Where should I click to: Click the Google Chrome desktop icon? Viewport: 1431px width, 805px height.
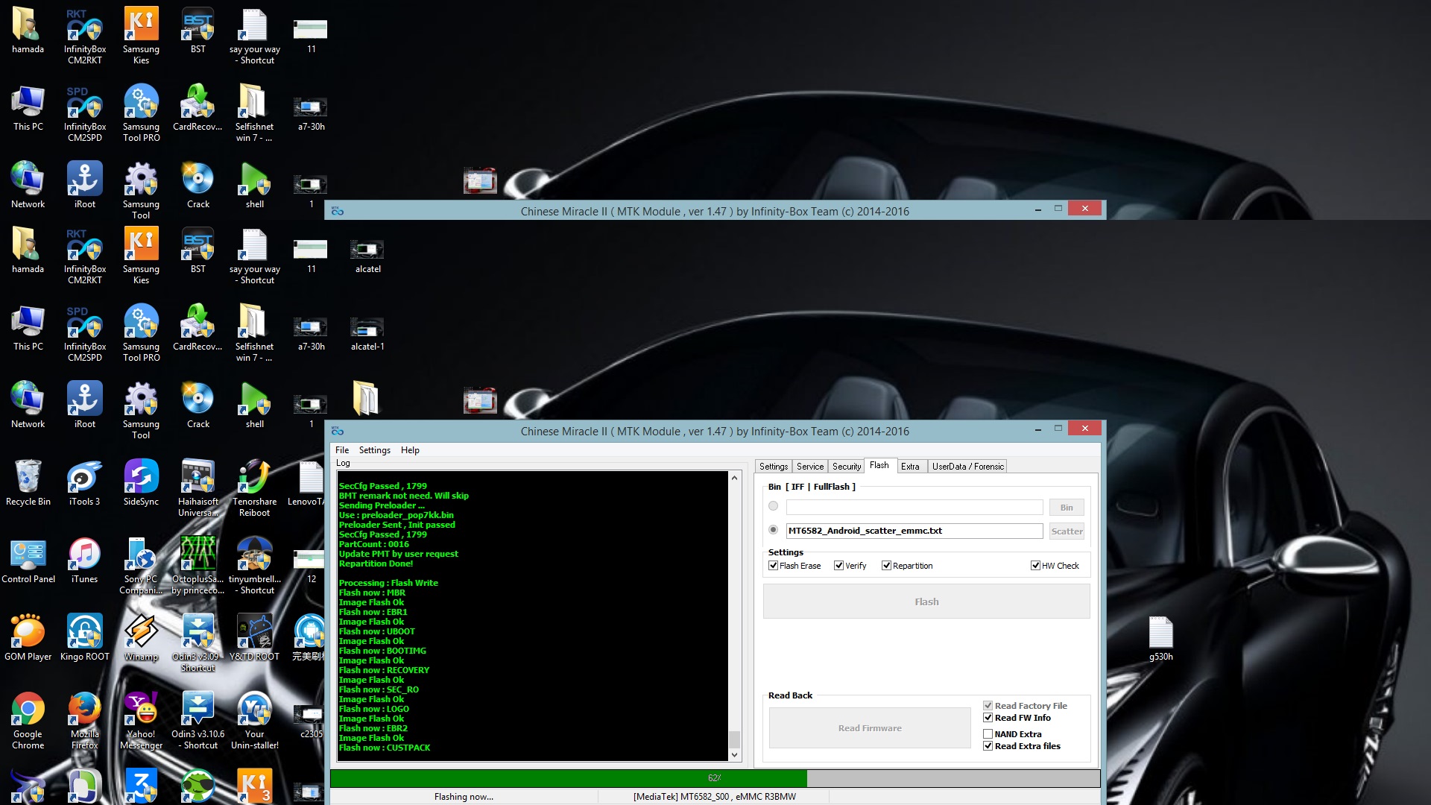28,720
